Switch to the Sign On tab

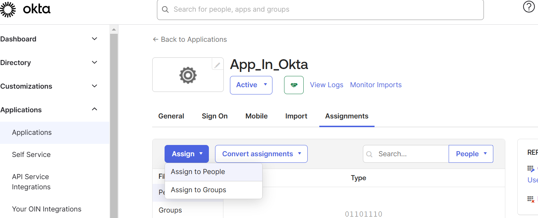tap(215, 116)
